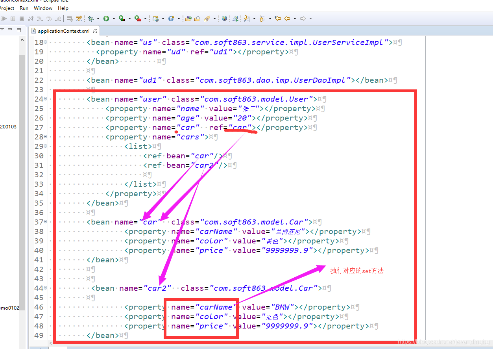The height and width of the screenshot is (349, 493).
Task: Click the Forward navigation arrow icon
Action: coord(303,19)
